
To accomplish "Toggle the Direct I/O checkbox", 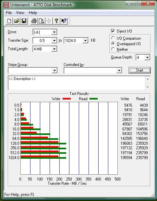I will (x=113, y=31).
